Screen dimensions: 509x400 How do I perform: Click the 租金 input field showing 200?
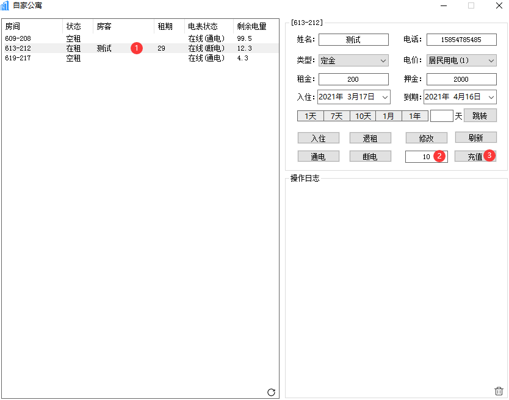(x=353, y=79)
